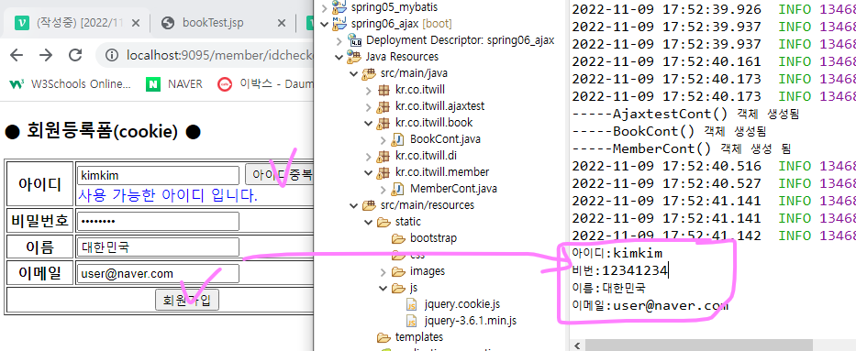The image size is (856, 351).
Task: View site information icon in address bar
Action: pyautogui.click(x=111, y=55)
